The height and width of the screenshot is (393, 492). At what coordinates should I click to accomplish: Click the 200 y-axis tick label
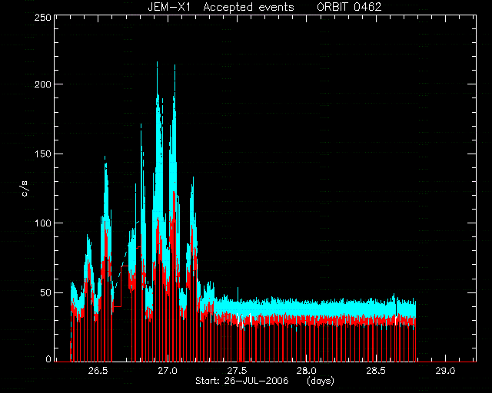click(x=43, y=84)
